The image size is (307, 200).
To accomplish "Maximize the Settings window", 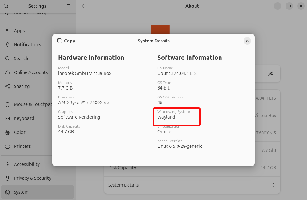I will 289,6.
